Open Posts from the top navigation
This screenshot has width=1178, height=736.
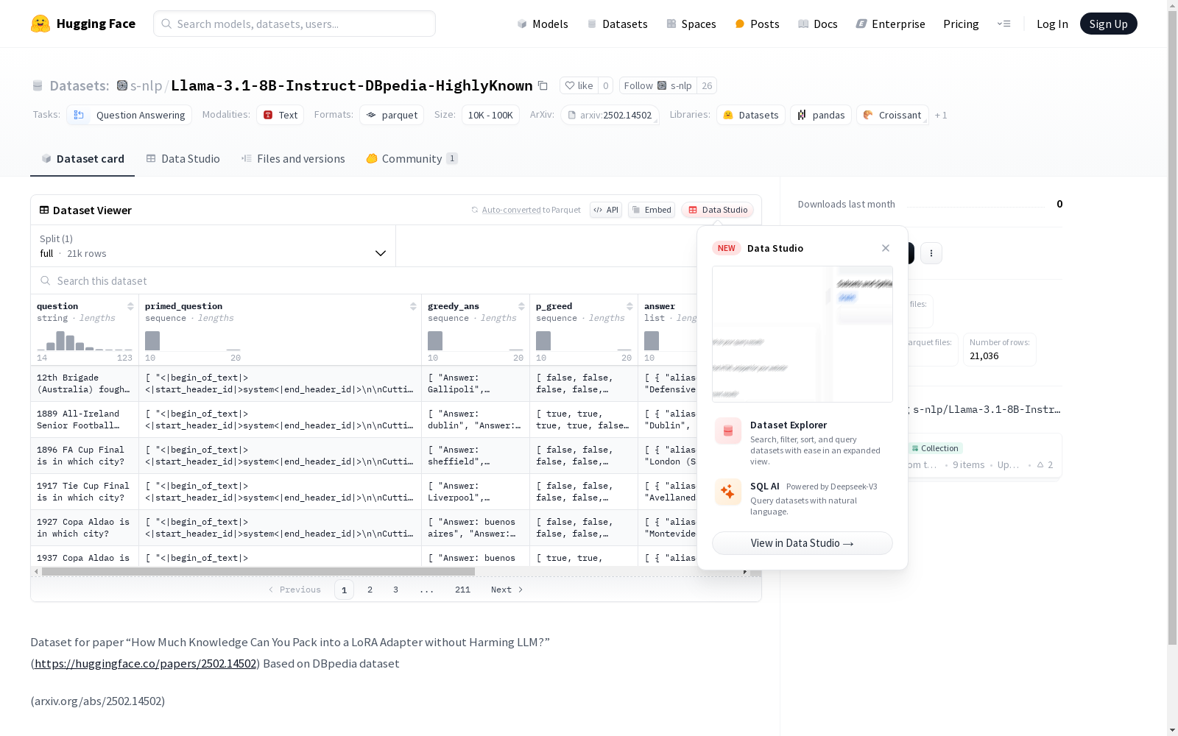[757, 24]
